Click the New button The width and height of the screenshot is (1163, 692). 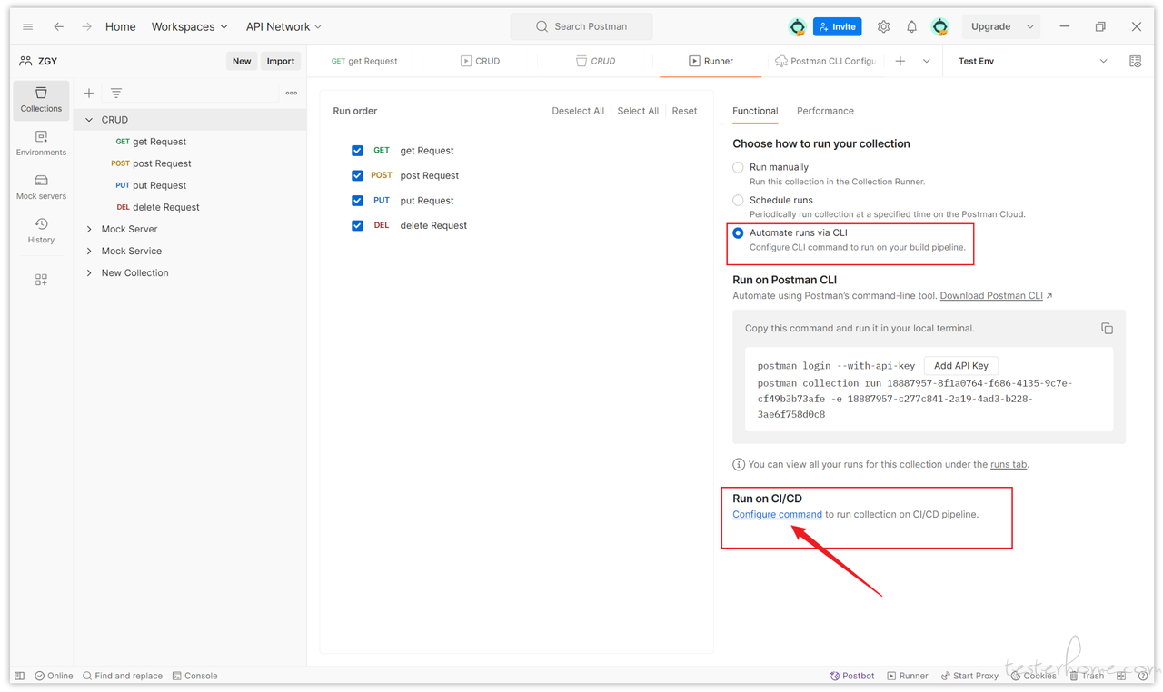click(242, 61)
